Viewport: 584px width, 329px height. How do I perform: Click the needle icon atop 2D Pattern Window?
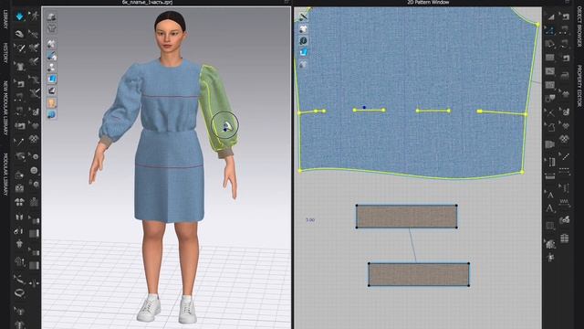(x=303, y=16)
